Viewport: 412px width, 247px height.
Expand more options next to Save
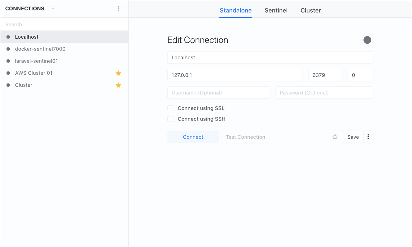click(x=368, y=137)
